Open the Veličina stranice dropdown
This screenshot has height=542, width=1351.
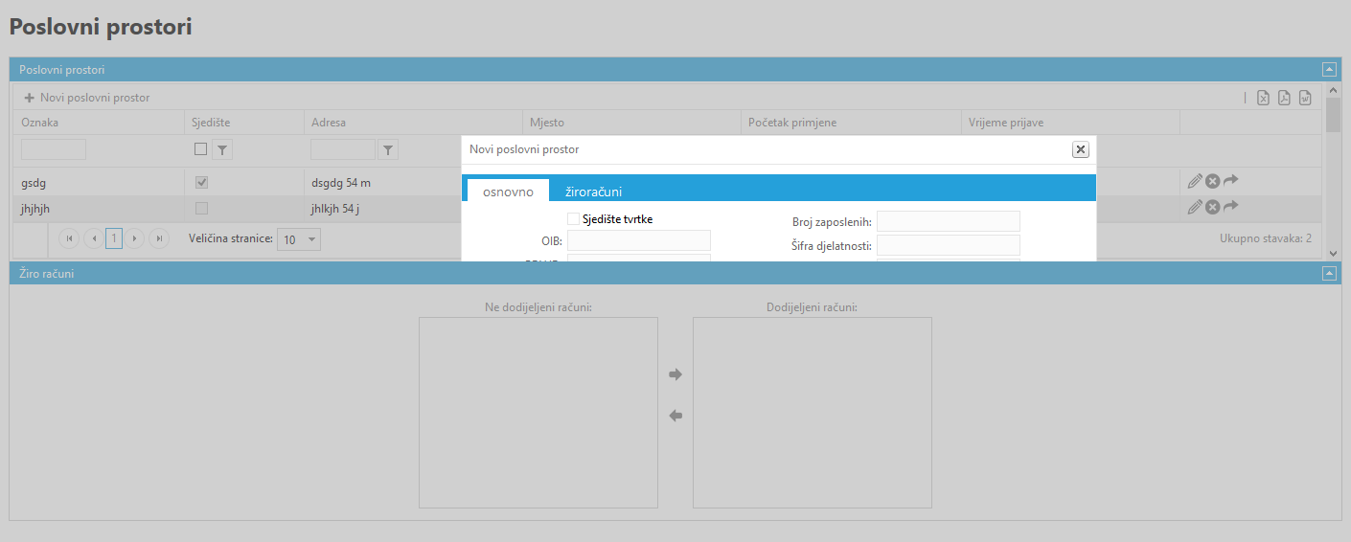[x=299, y=238]
